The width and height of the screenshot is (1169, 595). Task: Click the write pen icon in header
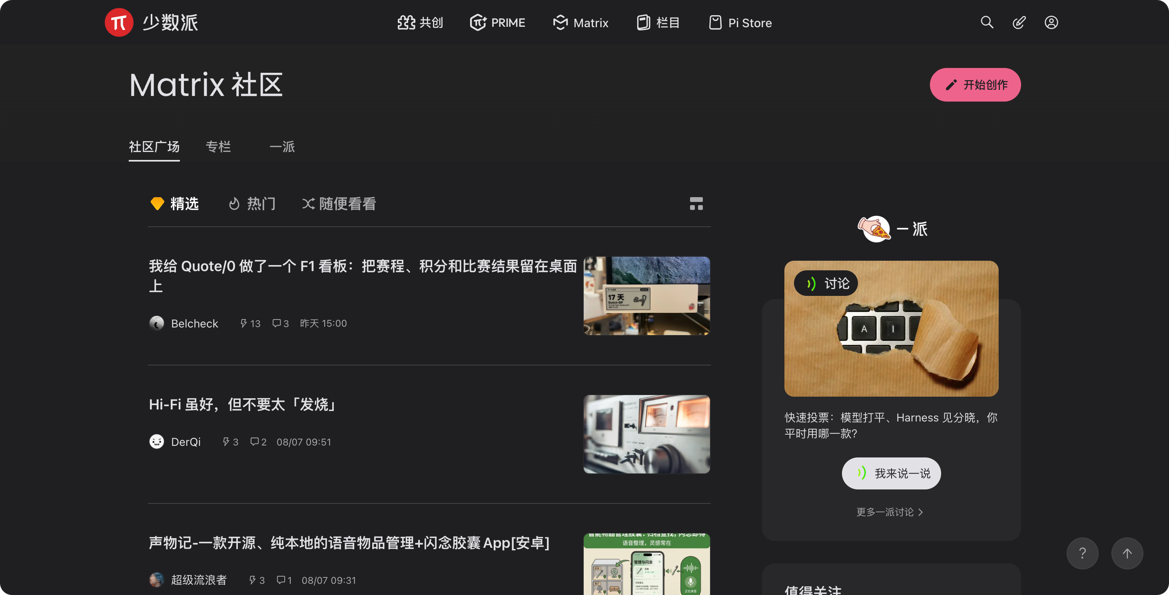pos(1019,22)
